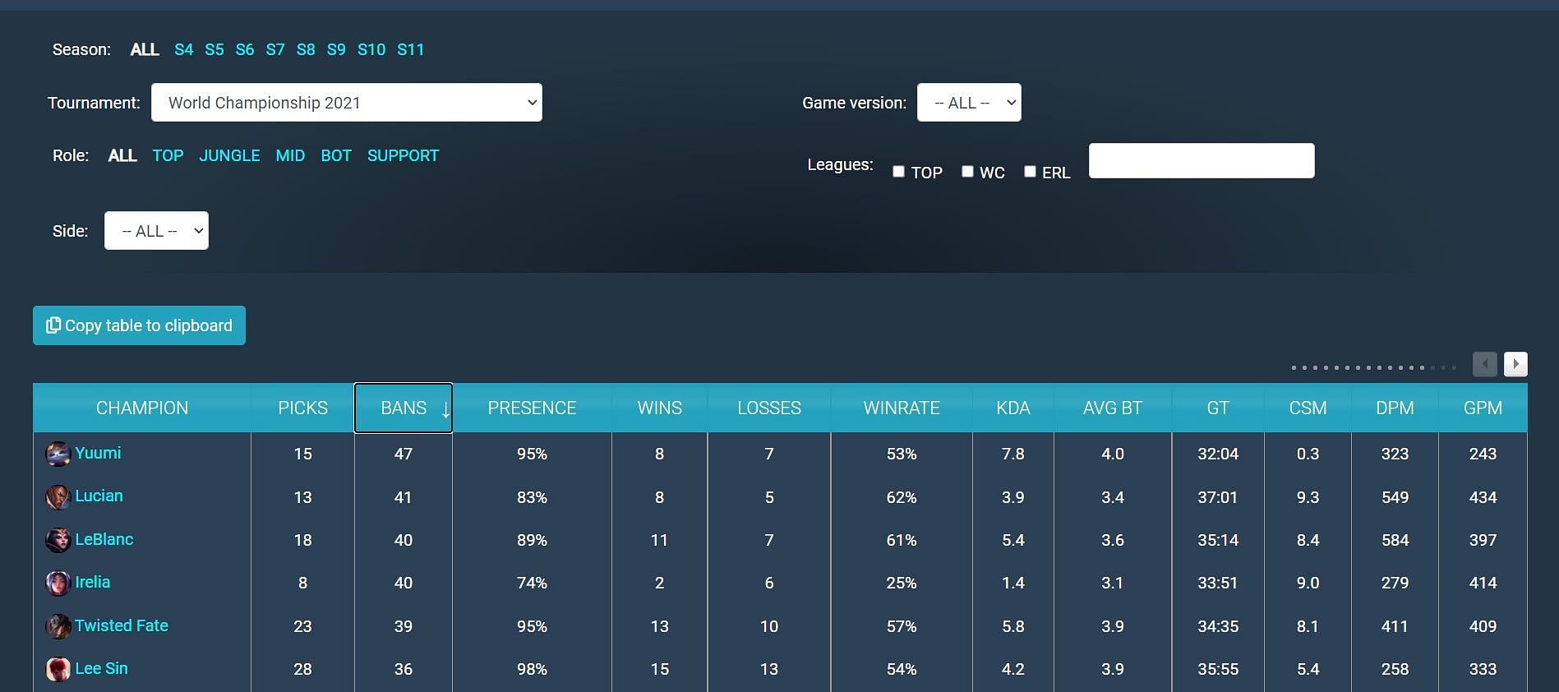The image size is (1559, 692).
Task: Open the Tournament dropdown
Action: coord(347,103)
